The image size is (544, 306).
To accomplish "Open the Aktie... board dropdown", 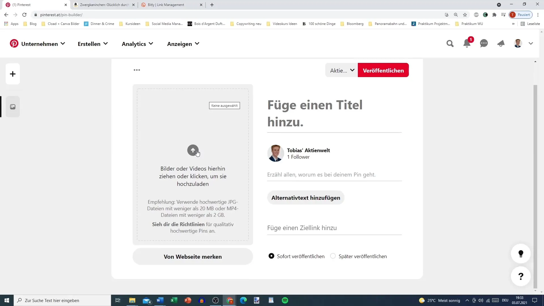I will click(342, 70).
